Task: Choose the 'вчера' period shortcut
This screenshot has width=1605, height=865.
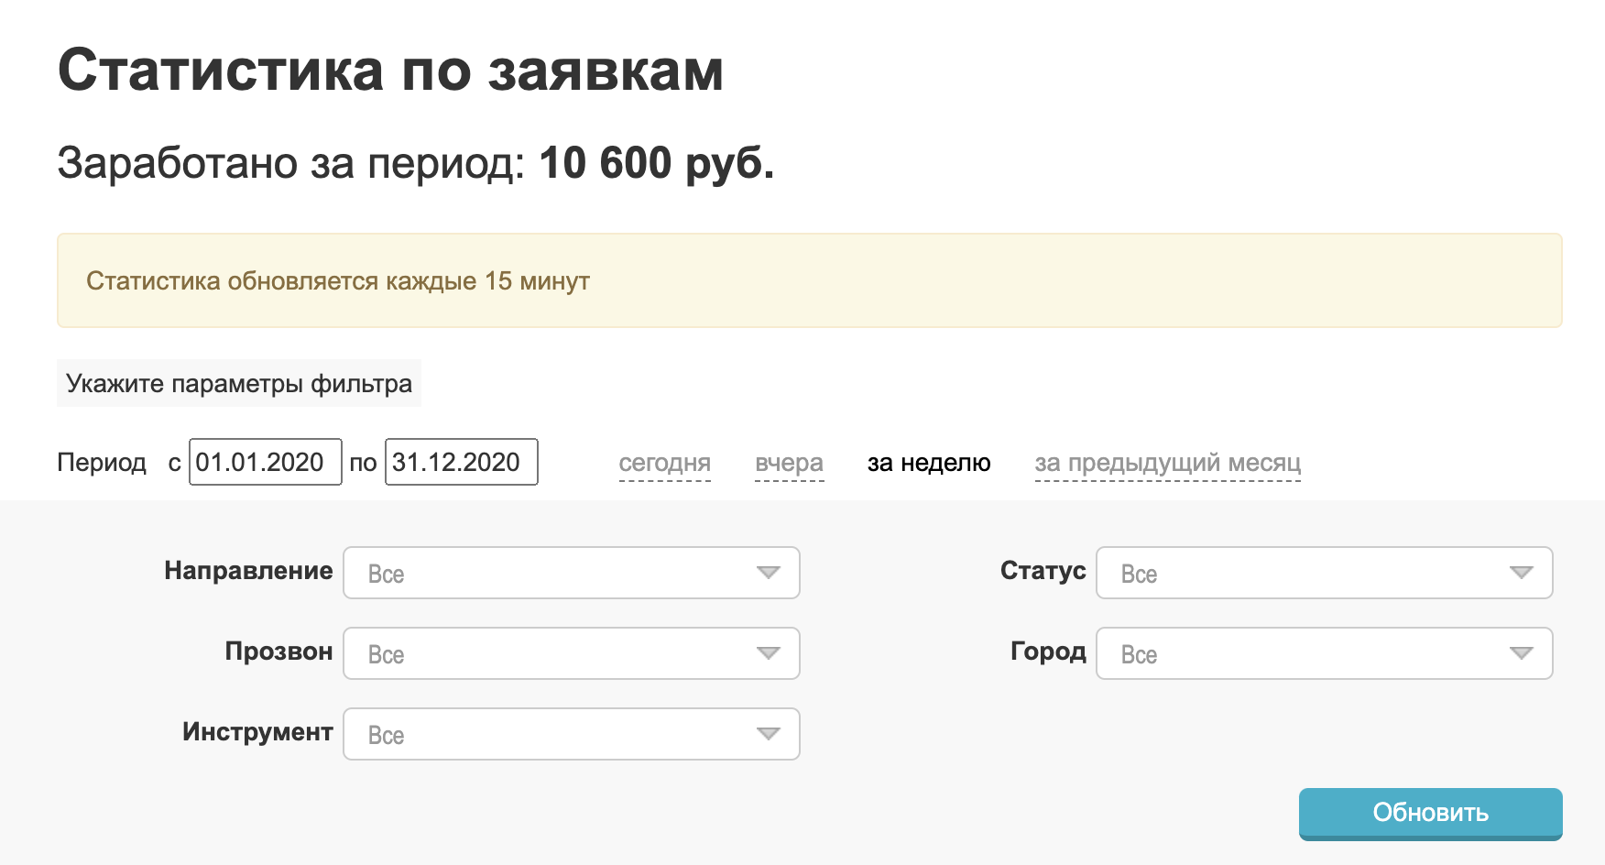Action: 789,463
